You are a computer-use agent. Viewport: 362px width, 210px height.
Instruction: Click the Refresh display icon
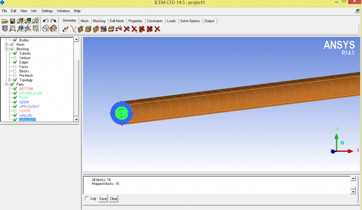pyautogui.click(x=36, y=29)
